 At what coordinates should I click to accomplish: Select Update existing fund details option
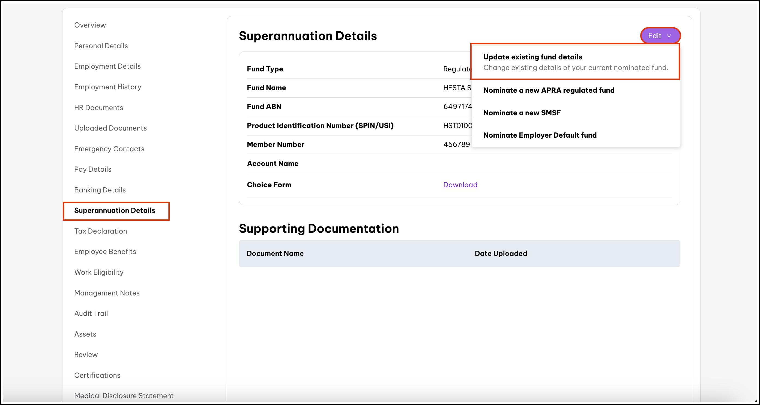pos(575,62)
